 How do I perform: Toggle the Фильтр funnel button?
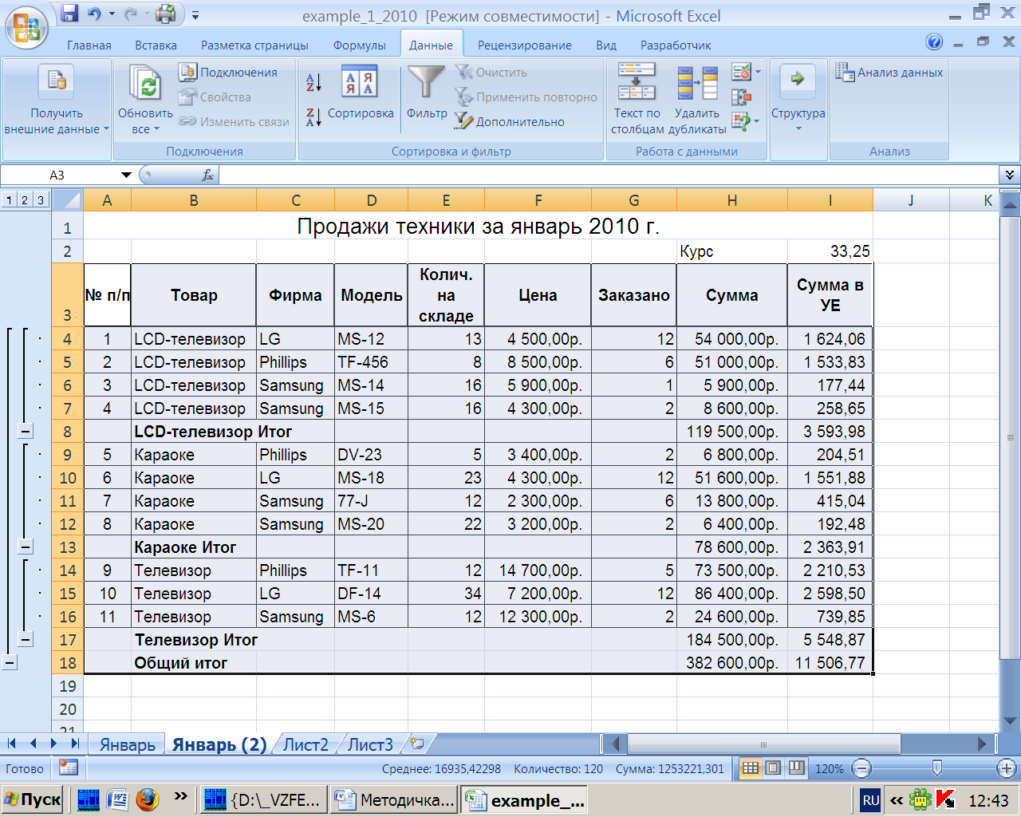427,93
